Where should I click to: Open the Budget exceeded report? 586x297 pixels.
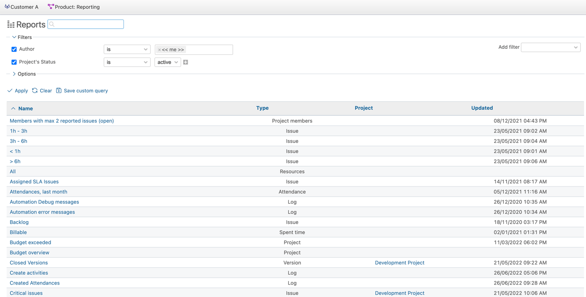(x=30, y=242)
